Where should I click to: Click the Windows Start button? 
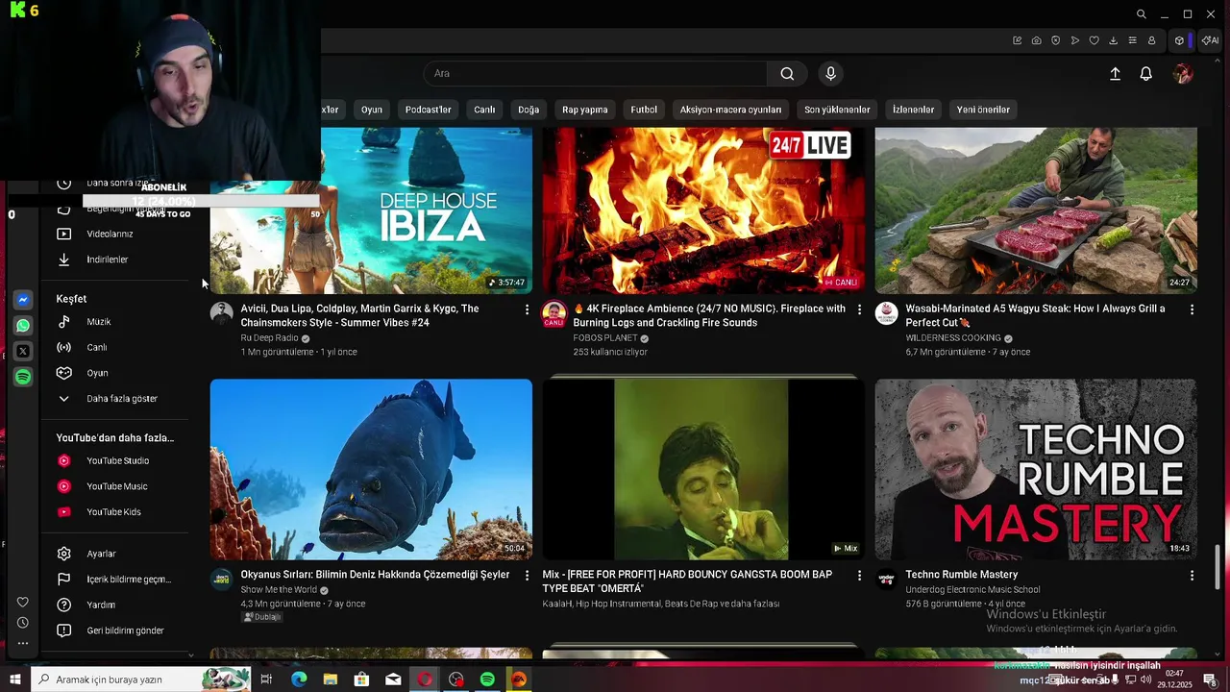14,680
